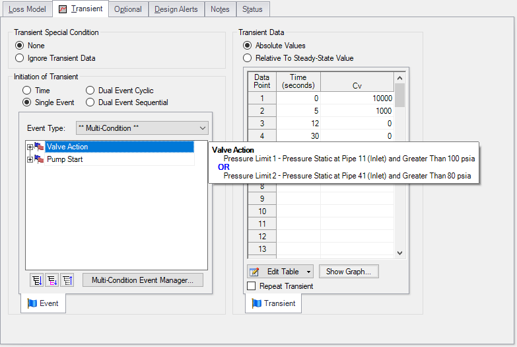Viewport: 517px width, 347px height.
Task: Click the flag icon beside Valve Action
Action: (x=39, y=147)
